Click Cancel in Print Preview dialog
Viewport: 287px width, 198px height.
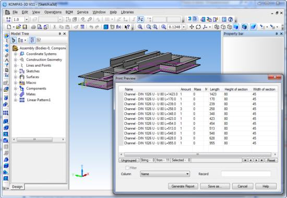tap(243, 187)
